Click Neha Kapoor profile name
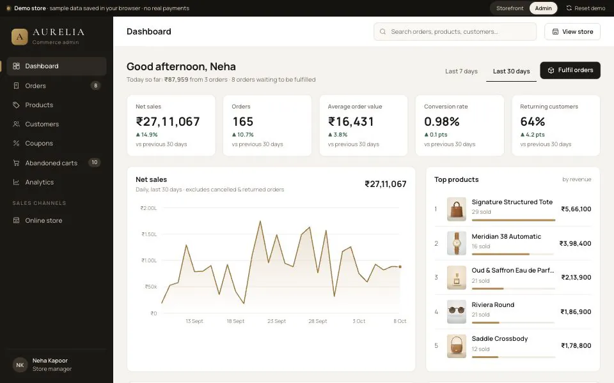This screenshot has height=383, width=614. [50, 360]
